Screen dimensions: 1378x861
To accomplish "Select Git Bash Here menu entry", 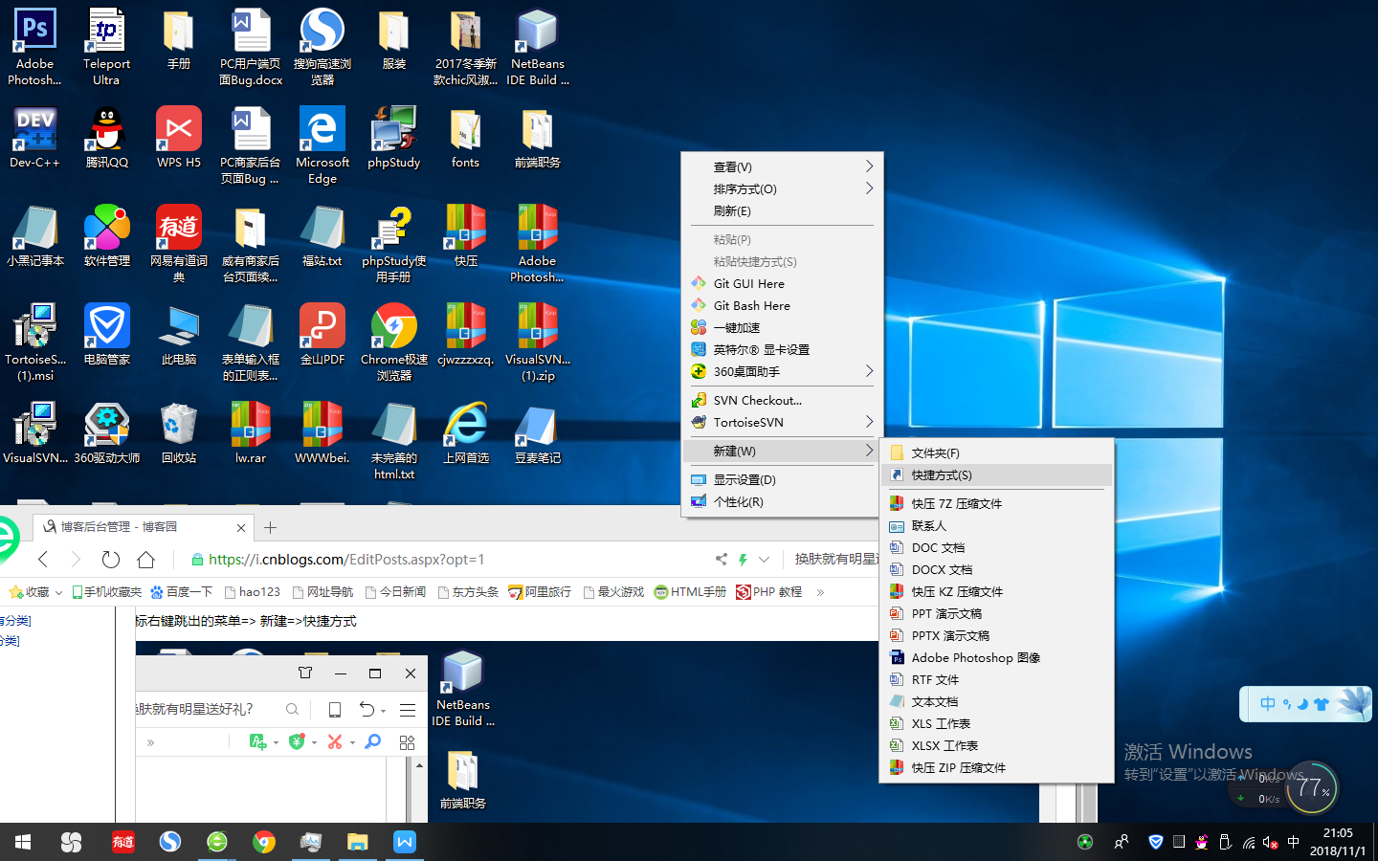I will (x=782, y=305).
